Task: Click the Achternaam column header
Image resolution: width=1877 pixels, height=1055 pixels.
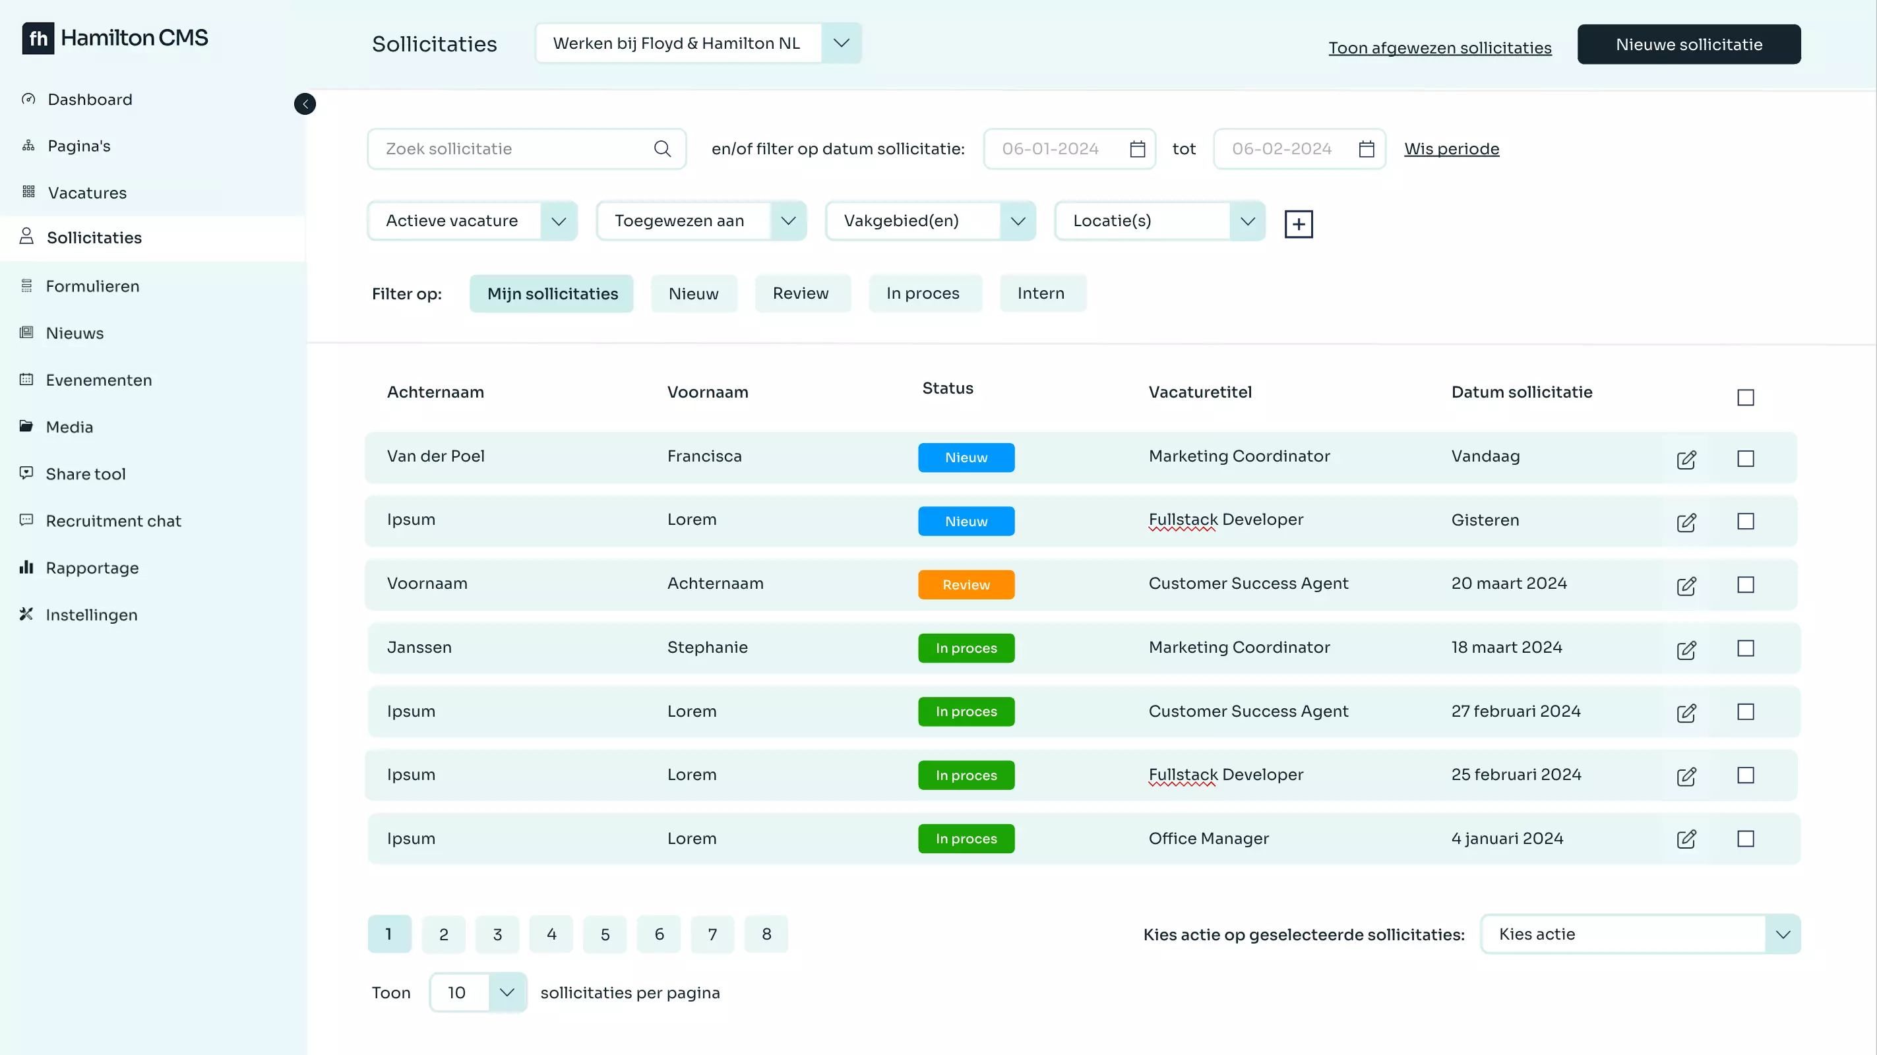Action: (x=435, y=392)
